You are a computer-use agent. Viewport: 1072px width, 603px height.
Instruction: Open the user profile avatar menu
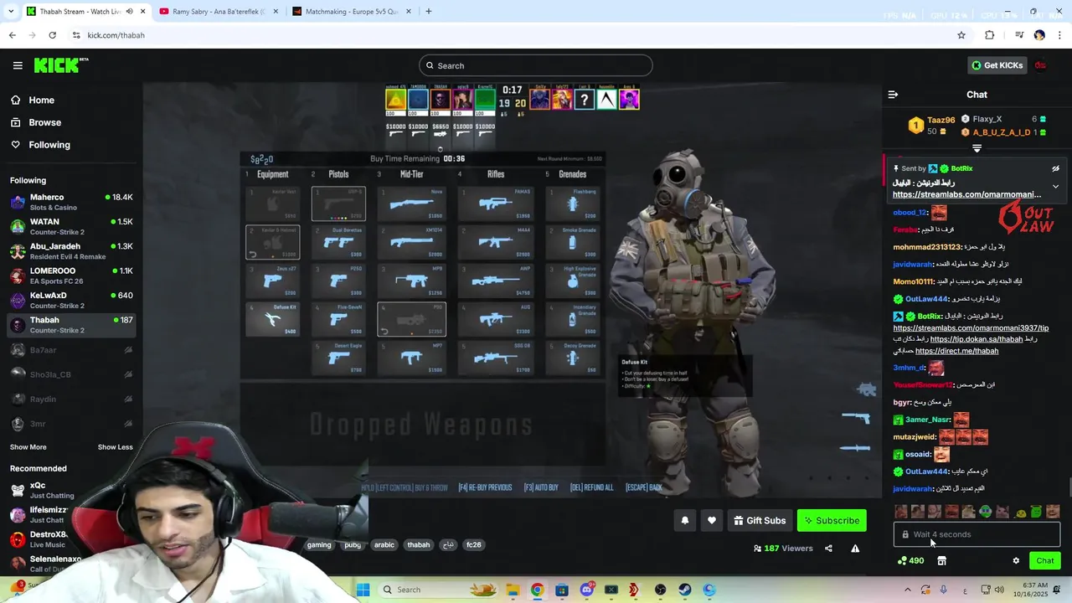click(x=1040, y=65)
